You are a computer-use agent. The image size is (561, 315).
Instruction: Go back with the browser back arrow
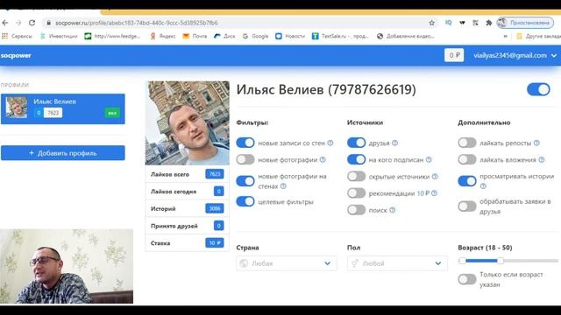tap(5, 23)
